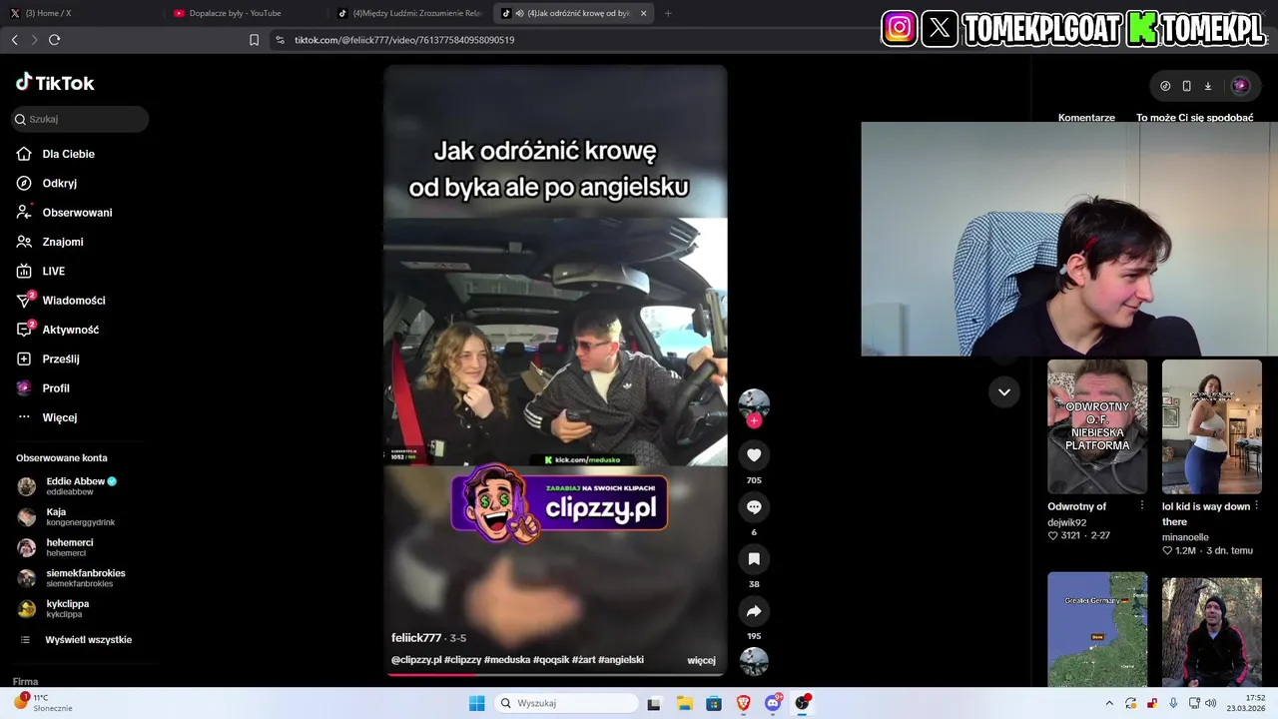Go to next video with down chevron
This screenshot has width=1278, height=719.
1004,391
